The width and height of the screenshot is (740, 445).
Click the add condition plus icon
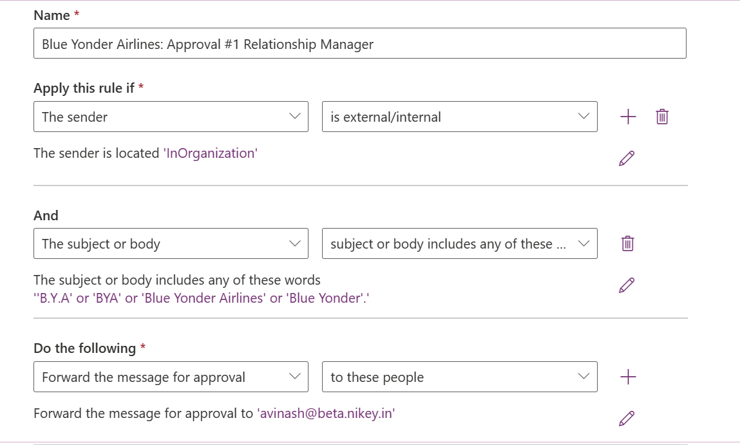coord(627,117)
